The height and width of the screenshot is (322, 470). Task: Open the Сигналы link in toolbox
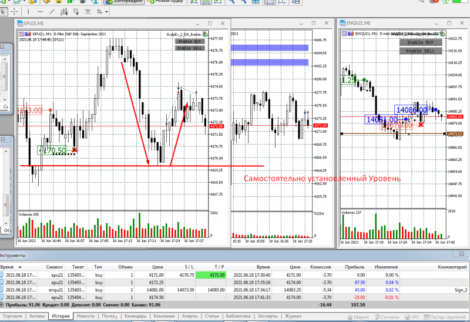[x=387, y=317]
